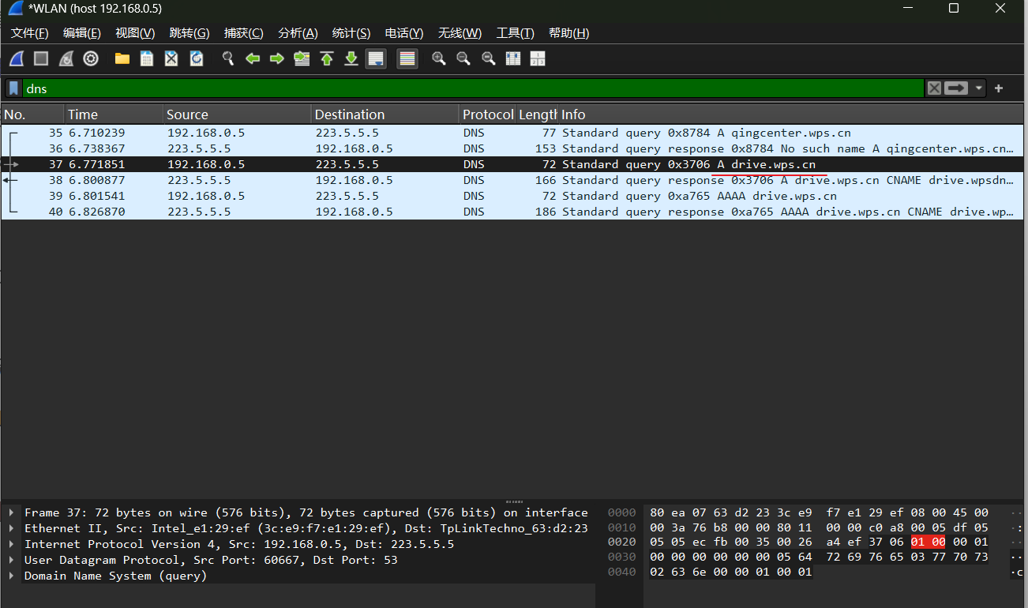Viewport: 1028px width, 608px height.
Task: Select packet 40 query response 0xa765
Action: (512, 212)
